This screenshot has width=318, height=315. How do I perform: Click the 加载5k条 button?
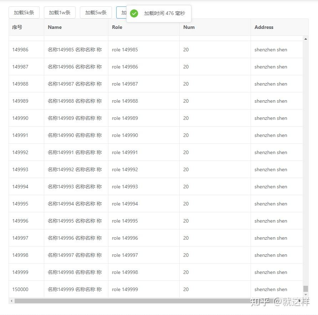24,12
